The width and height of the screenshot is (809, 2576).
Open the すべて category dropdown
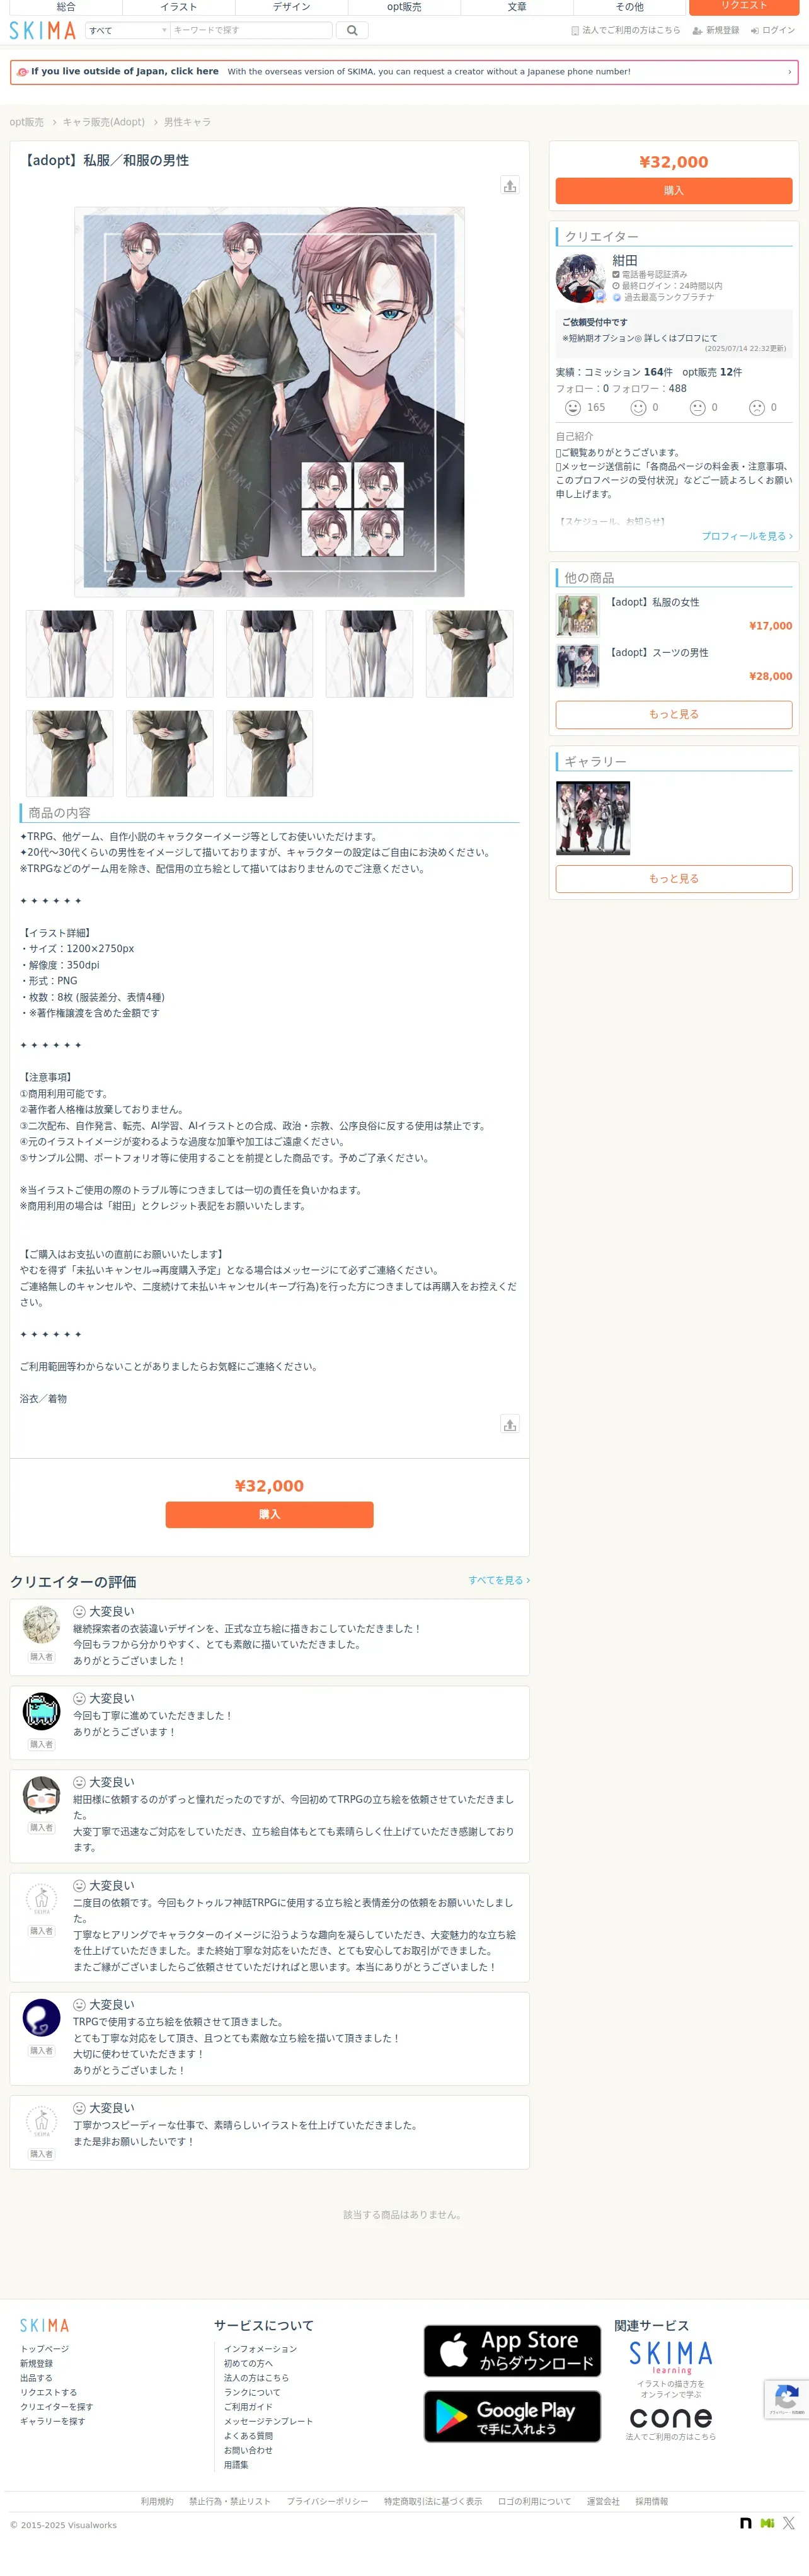coord(128,30)
